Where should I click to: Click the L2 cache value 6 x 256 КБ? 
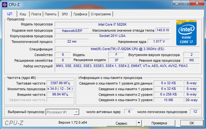[168, 94]
